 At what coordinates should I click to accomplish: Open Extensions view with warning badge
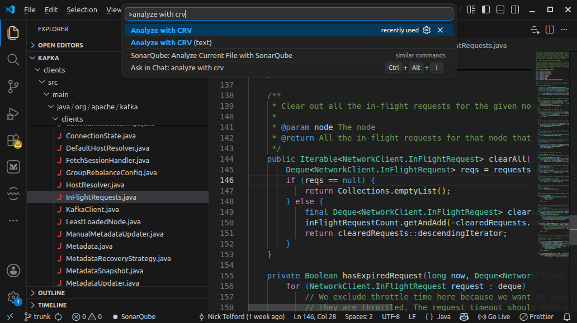click(14, 141)
